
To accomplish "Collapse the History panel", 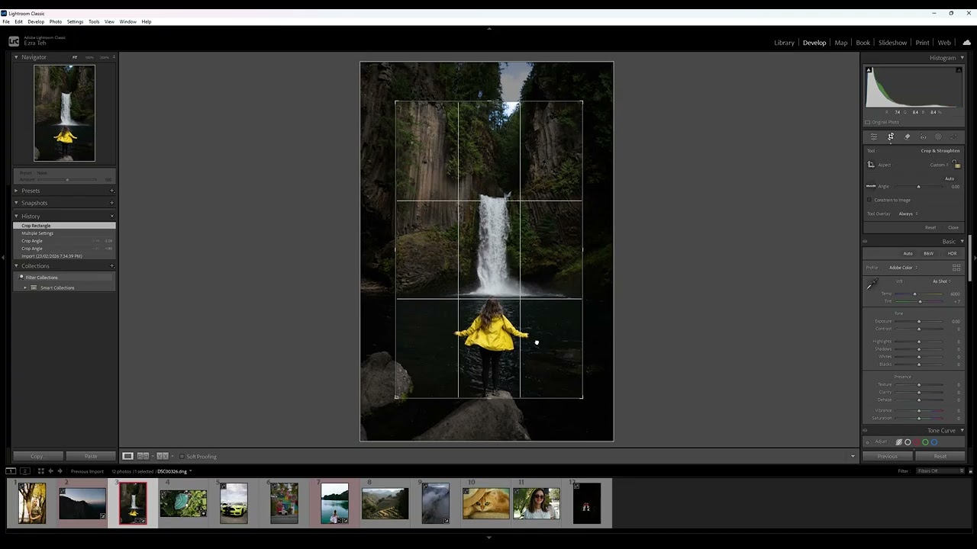I will pyautogui.click(x=16, y=216).
